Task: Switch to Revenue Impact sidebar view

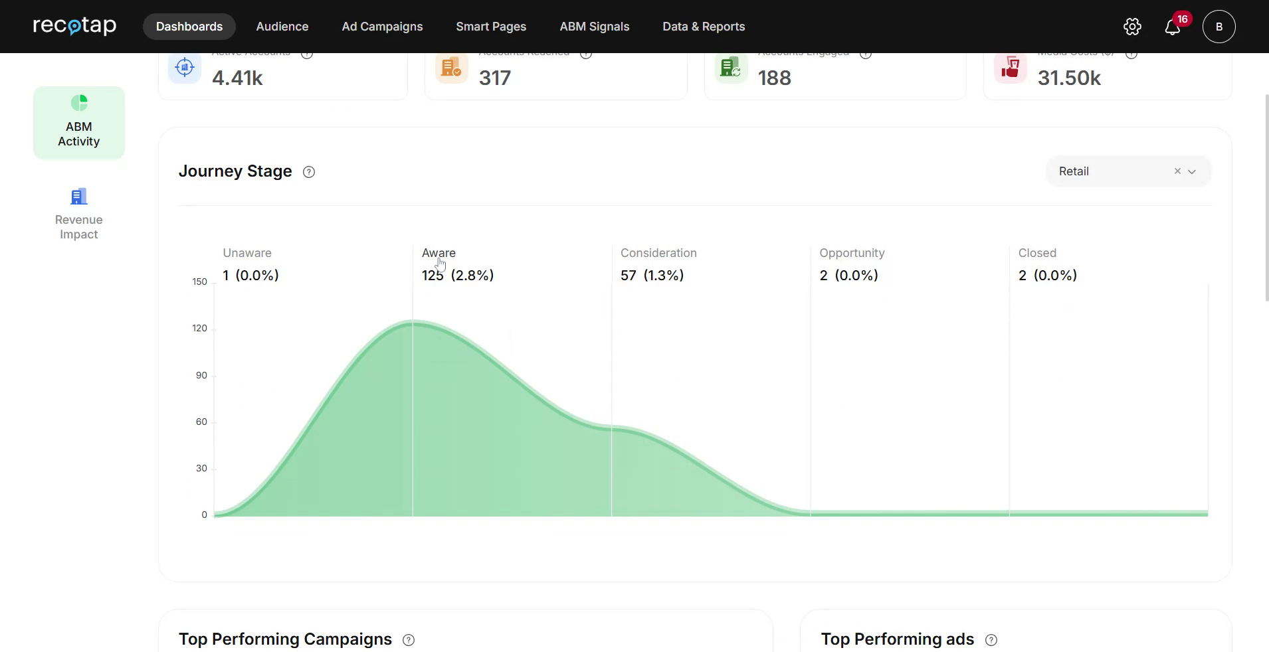Action: pyautogui.click(x=78, y=214)
